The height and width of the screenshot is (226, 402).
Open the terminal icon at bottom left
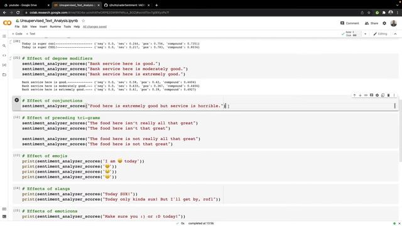tap(4, 217)
